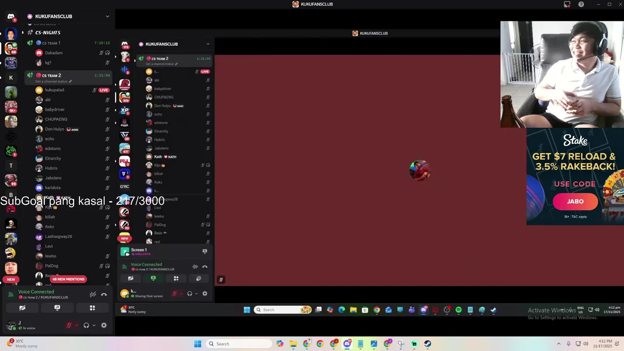Open input device dropdown next to J's microphone
Screen dimensions: 624x351
click(x=76, y=325)
